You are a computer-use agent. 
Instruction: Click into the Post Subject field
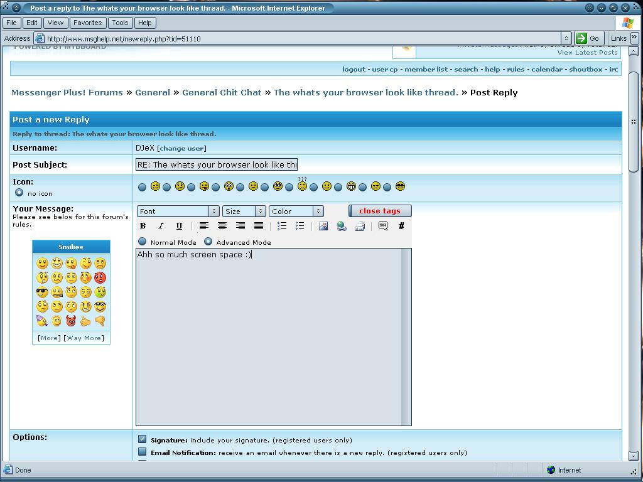click(x=217, y=165)
